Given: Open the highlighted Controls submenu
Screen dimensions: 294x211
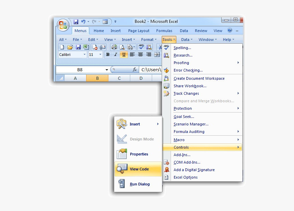Looking at the screenshot, I should click(x=202, y=147).
